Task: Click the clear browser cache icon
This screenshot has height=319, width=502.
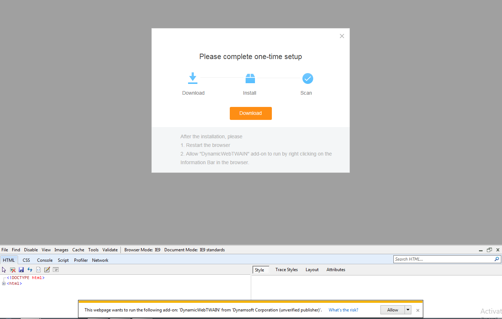Action: point(13,270)
